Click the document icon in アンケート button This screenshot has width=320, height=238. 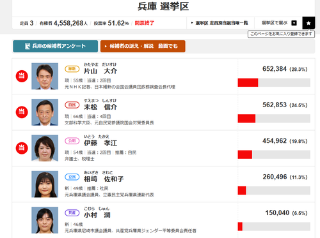pos(28,46)
